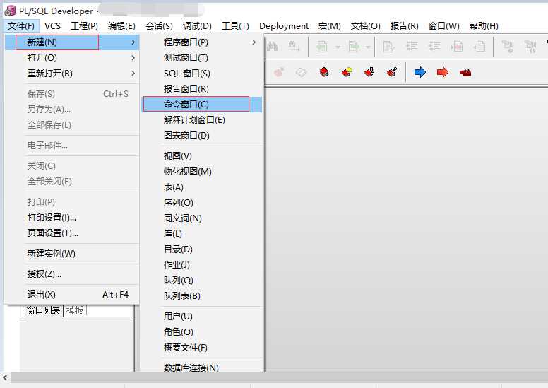Click the faded pink record icon
This screenshot has width=548, height=388.
pyautogui.click(x=279, y=72)
